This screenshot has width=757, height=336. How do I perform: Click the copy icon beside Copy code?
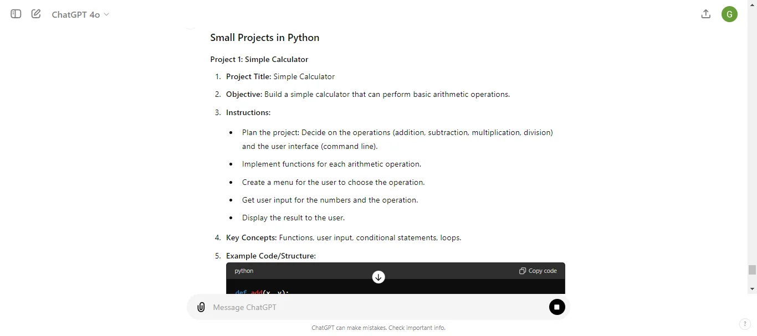(522, 271)
